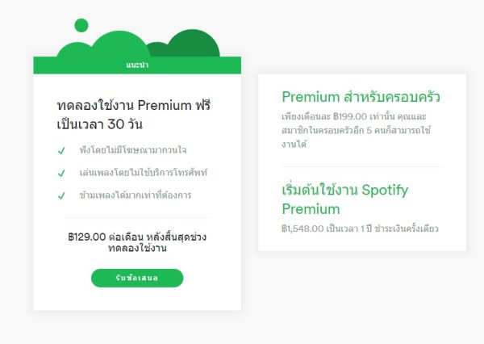Click the ทดลองใช้งาน Premium ฟรี heading
This screenshot has width=484, height=344.
[134, 106]
